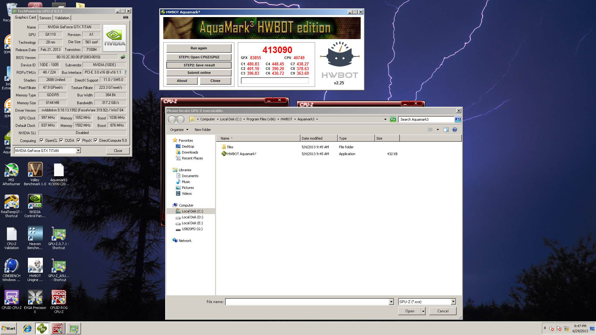Toggle the preview pane icon
596x335 pixels.
(446, 130)
